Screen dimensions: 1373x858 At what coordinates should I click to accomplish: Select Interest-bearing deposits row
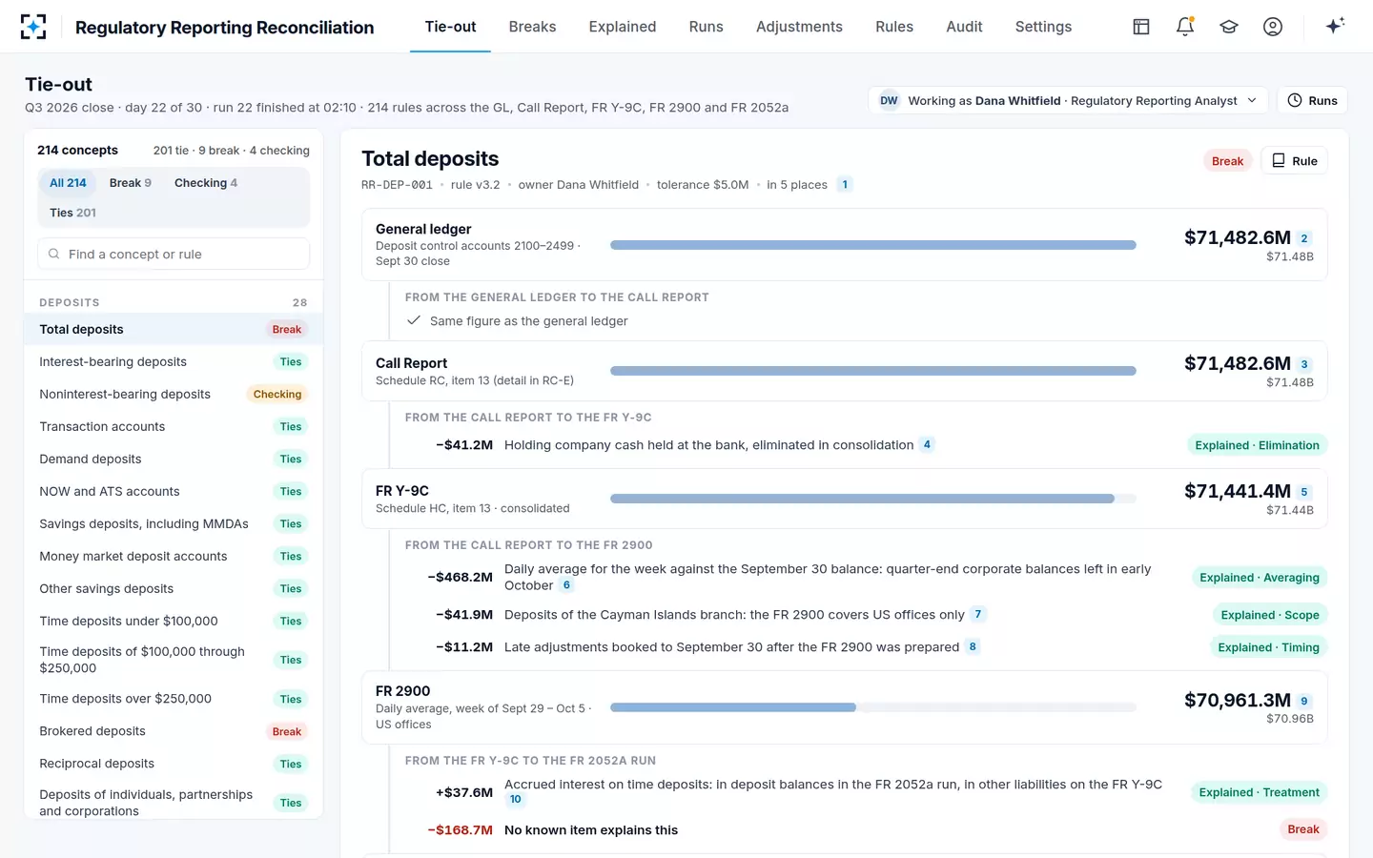click(174, 361)
